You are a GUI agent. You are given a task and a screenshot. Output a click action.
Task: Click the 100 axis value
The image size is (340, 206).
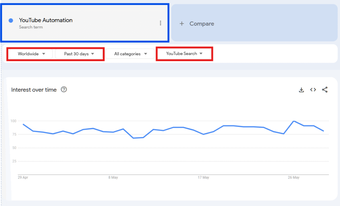point(13,121)
